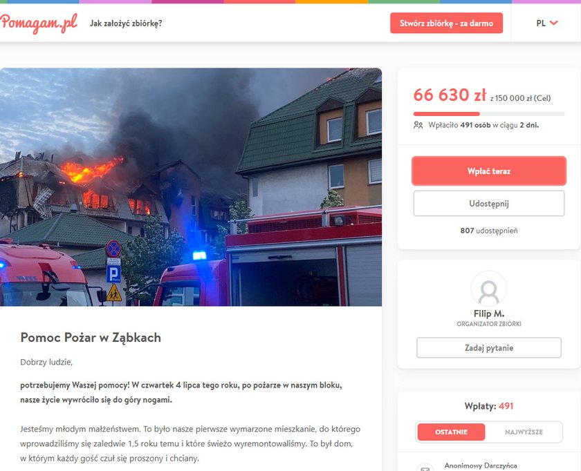
Task: Click the Udostępnij button
Action: 489,204
